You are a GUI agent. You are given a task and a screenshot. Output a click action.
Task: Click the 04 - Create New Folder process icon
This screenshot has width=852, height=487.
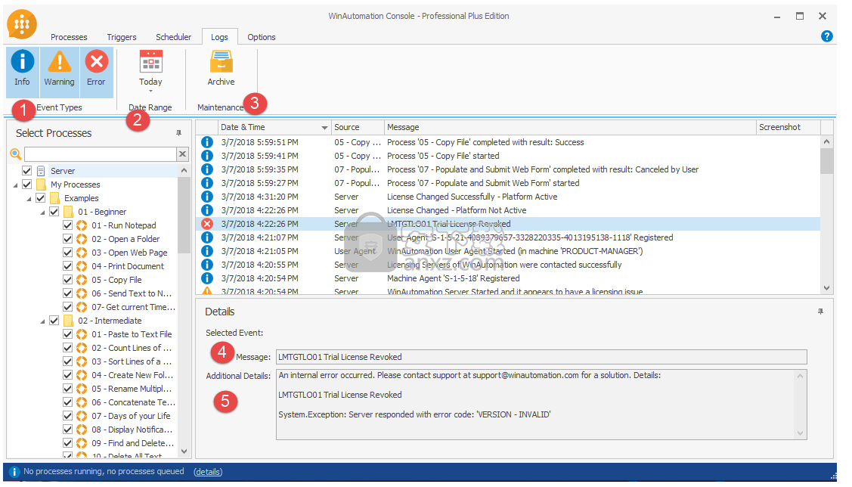(82, 375)
